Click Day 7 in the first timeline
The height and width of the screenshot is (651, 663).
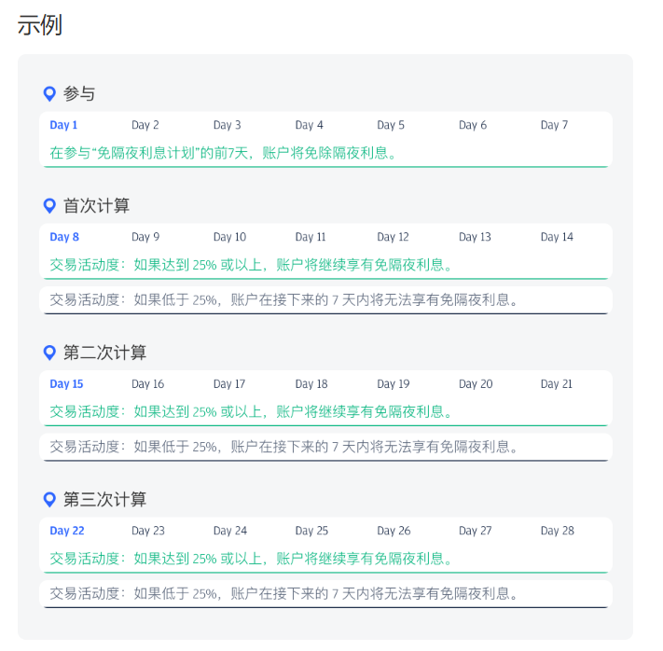pyautogui.click(x=554, y=125)
